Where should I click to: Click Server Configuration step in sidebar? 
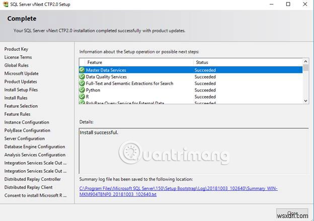(25, 138)
